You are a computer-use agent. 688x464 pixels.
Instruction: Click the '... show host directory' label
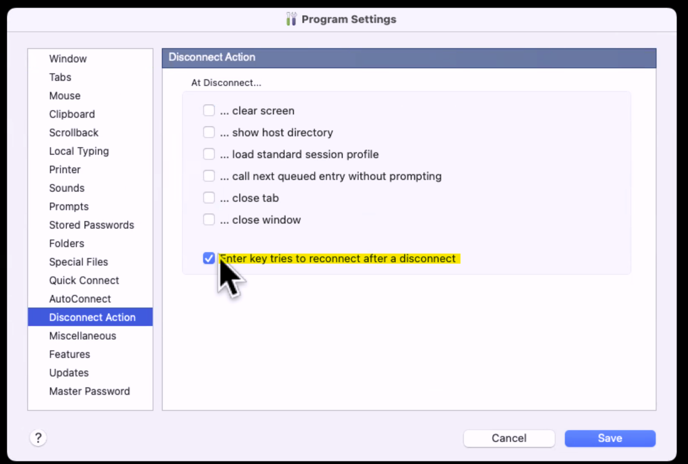pyautogui.click(x=276, y=133)
